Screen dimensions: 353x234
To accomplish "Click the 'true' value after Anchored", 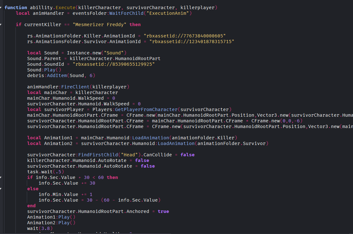I will [163, 211].
